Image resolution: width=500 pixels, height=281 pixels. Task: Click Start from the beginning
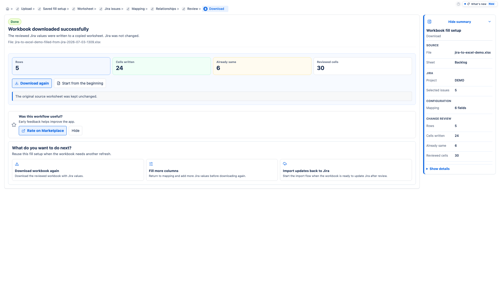pyautogui.click(x=80, y=83)
